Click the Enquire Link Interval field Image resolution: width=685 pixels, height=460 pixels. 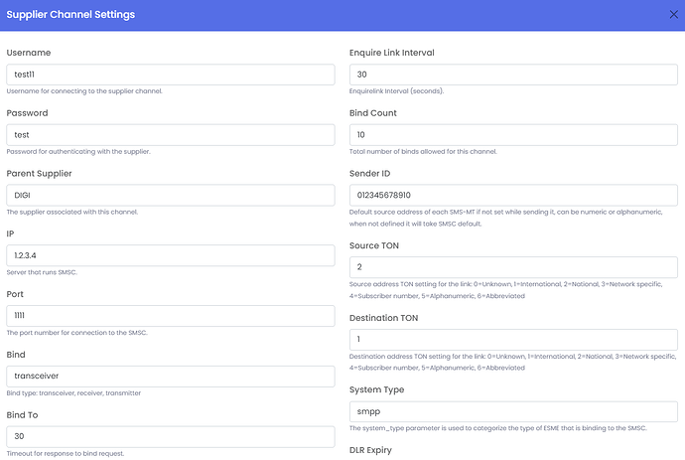click(513, 75)
